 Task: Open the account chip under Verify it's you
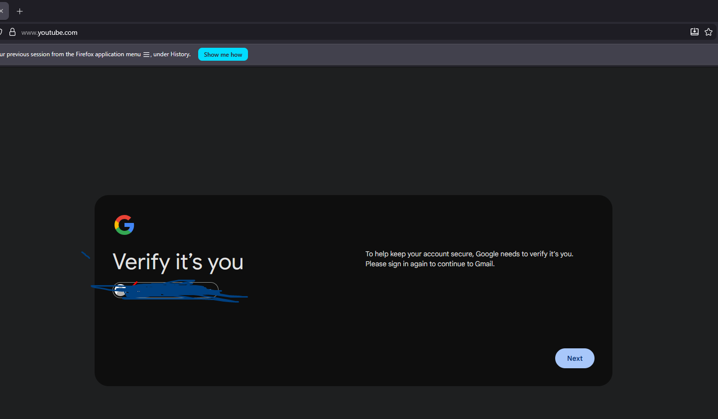[166, 290]
